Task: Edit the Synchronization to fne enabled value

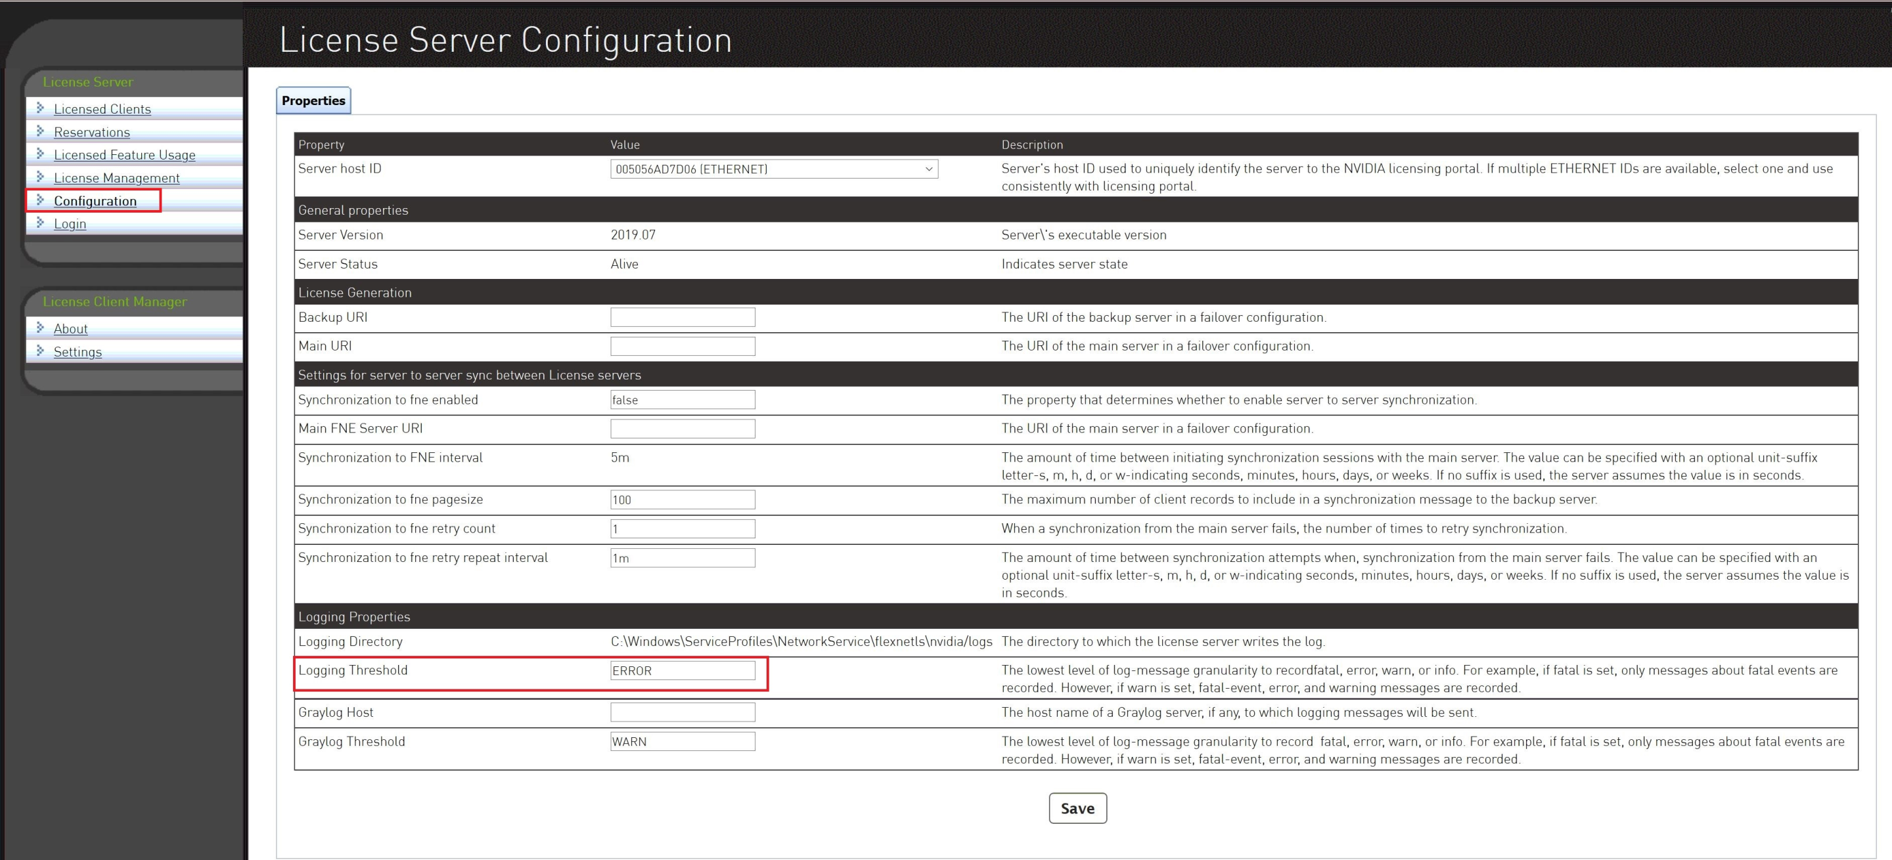Action: click(x=683, y=399)
